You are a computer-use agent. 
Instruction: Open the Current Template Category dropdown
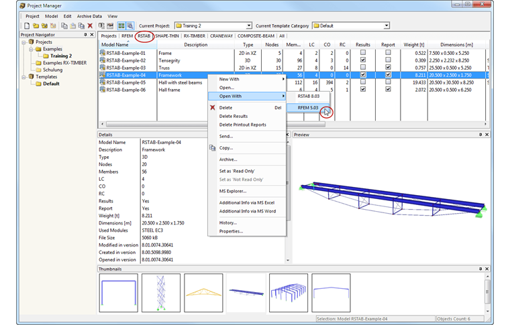[387, 25]
